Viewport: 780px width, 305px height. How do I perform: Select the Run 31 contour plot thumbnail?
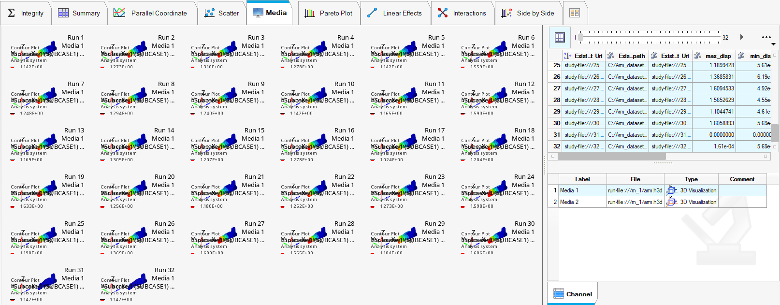(47, 285)
